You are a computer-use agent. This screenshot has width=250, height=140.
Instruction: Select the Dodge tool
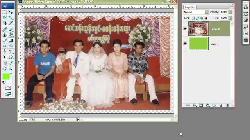(11, 45)
